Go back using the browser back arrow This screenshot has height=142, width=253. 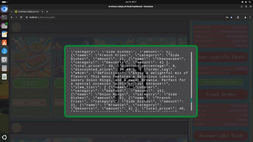(x=12, y=17)
